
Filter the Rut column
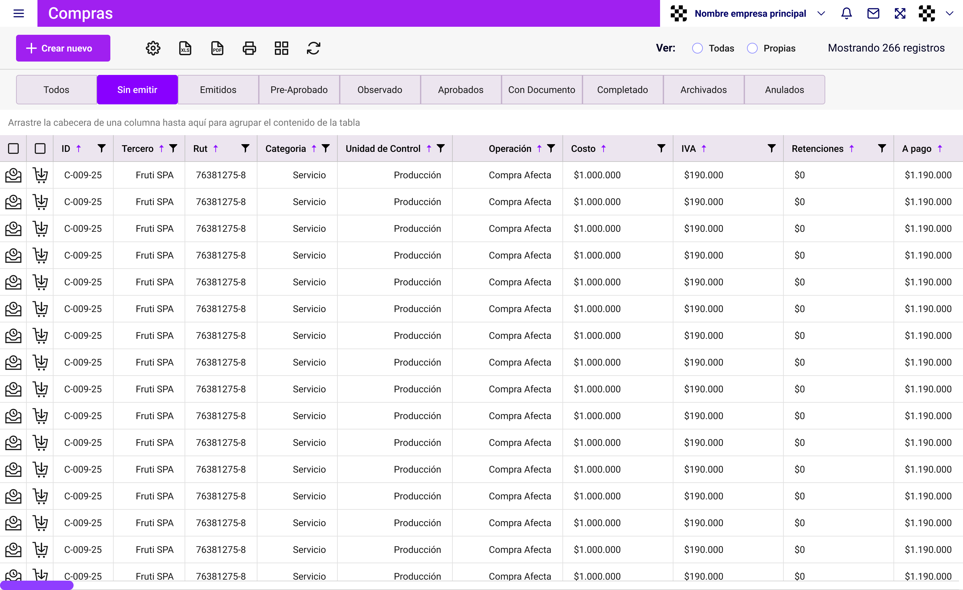point(245,148)
